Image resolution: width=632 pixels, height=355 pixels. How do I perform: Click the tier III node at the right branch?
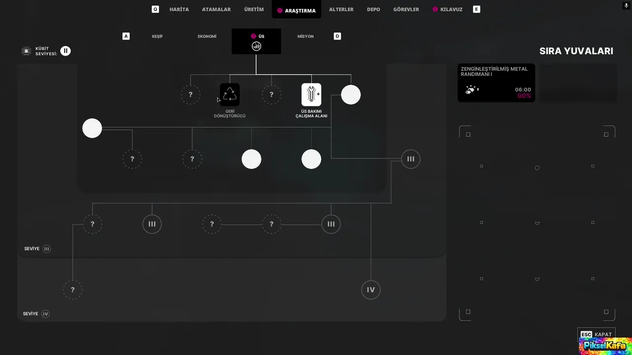[x=411, y=159]
